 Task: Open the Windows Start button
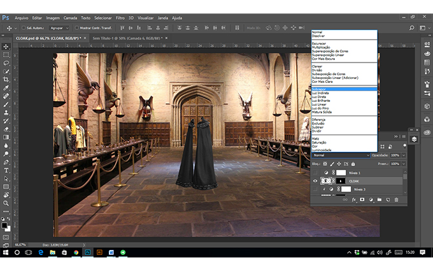[6, 253]
